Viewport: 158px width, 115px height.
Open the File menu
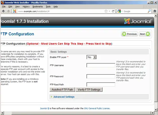(4, 7)
